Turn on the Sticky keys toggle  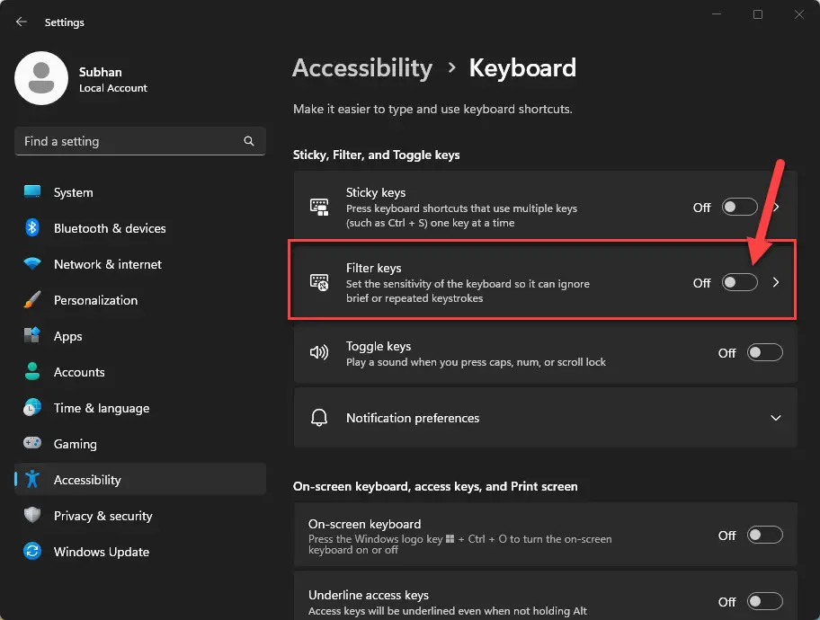739,207
